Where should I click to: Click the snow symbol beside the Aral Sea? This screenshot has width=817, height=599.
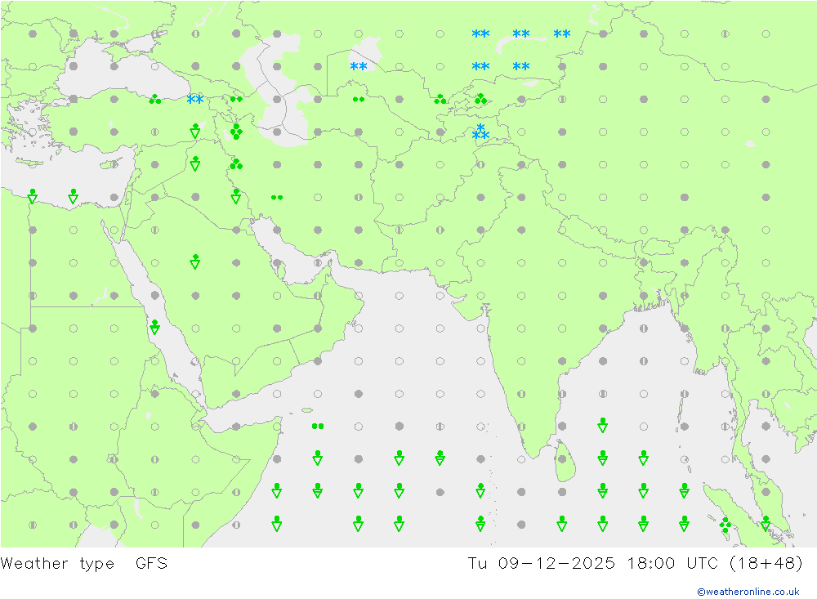coord(358,67)
